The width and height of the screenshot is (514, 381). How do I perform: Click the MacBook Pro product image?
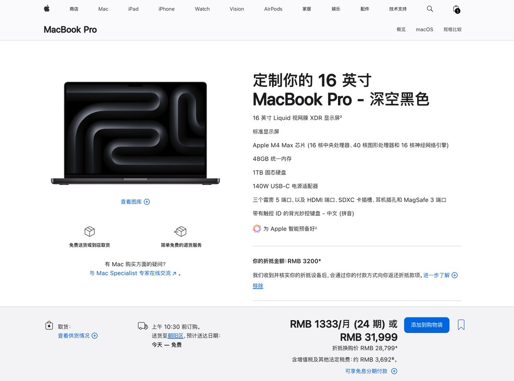(x=135, y=133)
